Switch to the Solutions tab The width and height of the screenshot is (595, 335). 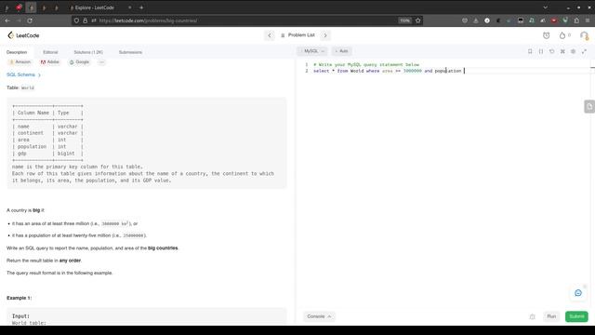(x=88, y=52)
